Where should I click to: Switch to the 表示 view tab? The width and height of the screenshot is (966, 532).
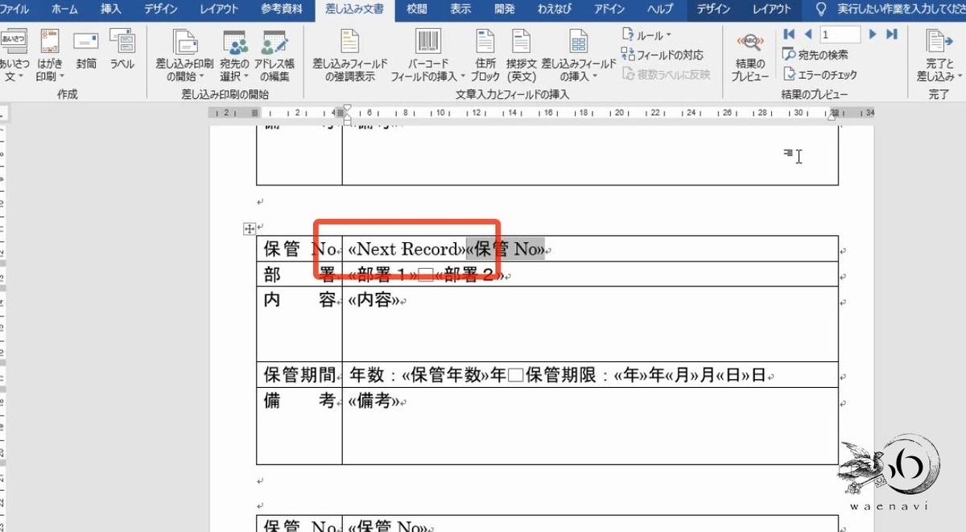click(x=460, y=10)
